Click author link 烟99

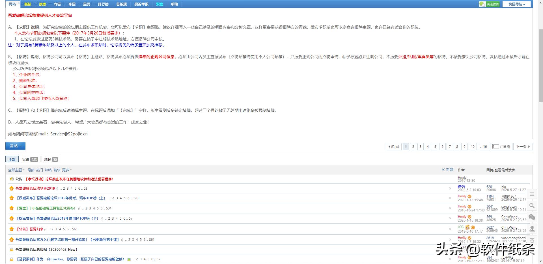pyautogui.click(x=461, y=187)
